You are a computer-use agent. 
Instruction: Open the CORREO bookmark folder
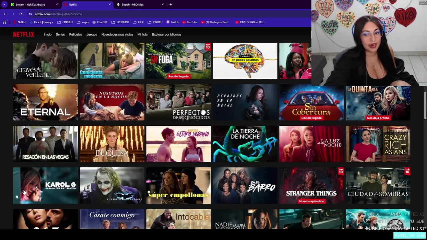tap(65, 22)
